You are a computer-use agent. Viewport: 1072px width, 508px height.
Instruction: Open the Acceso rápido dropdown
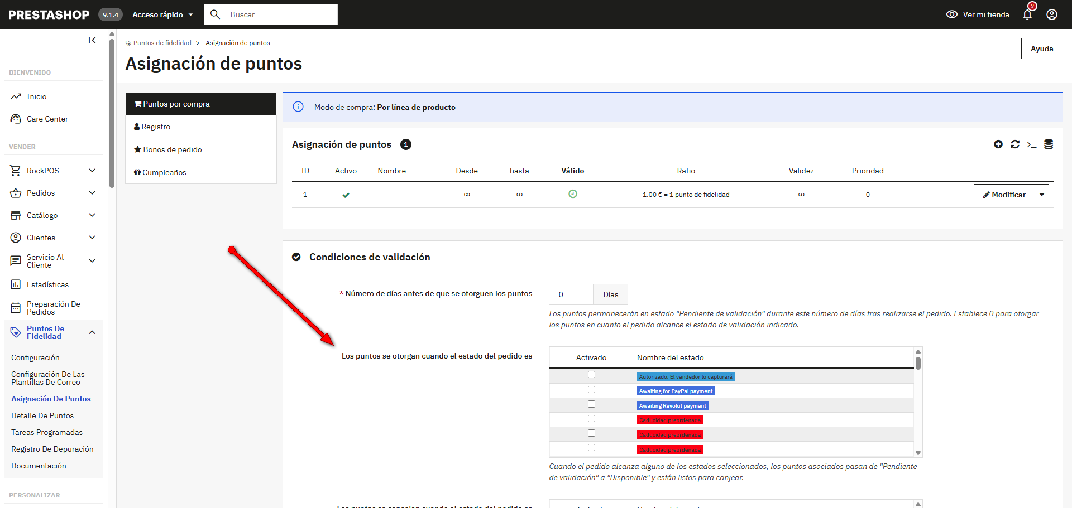pyautogui.click(x=162, y=14)
